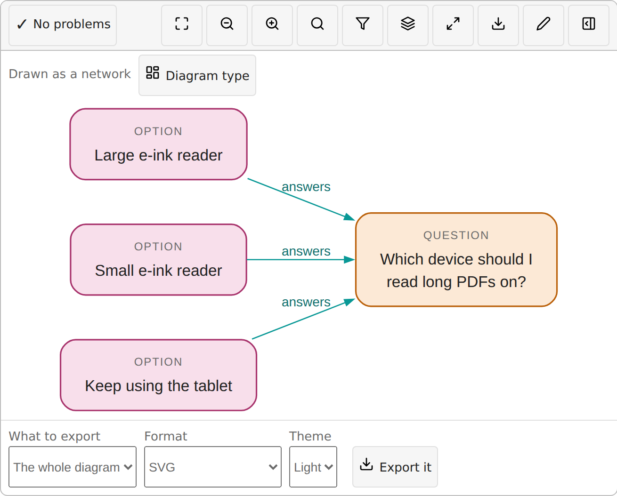Select the Keep using the tablet node
The height and width of the screenshot is (496, 617).
tap(158, 375)
